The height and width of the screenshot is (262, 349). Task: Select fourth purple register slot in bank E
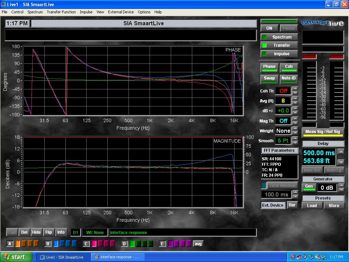point(188,244)
